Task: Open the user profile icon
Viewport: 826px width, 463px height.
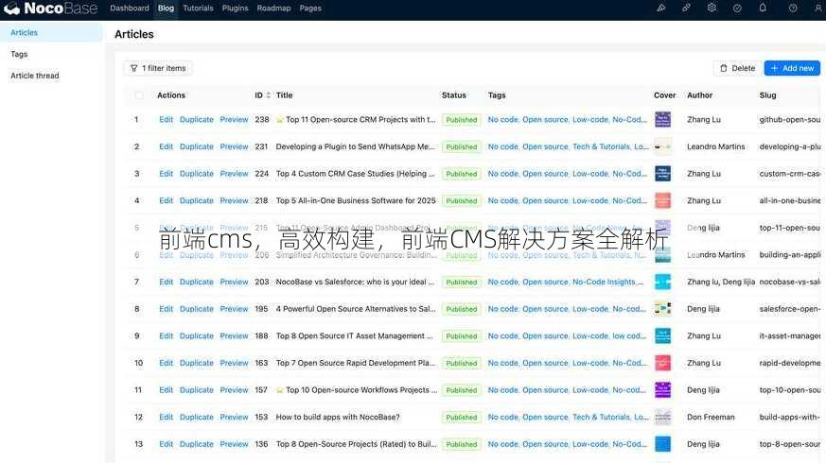Action: click(818, 8)
